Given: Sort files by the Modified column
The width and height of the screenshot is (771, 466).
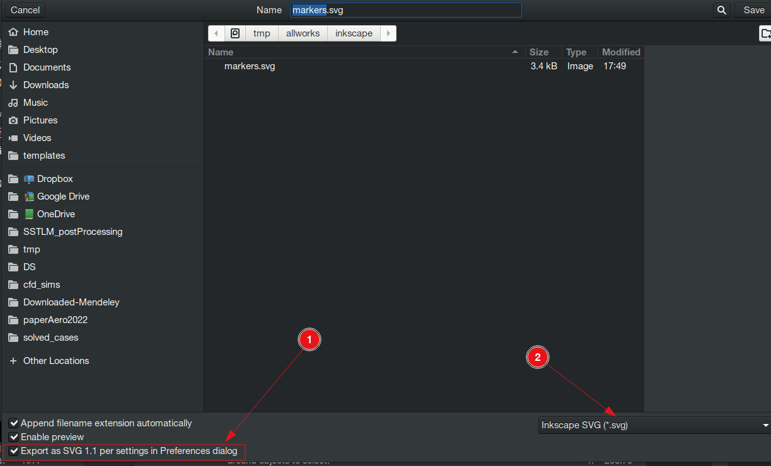Looking at the screenshot, I should [x=621, y=52].
